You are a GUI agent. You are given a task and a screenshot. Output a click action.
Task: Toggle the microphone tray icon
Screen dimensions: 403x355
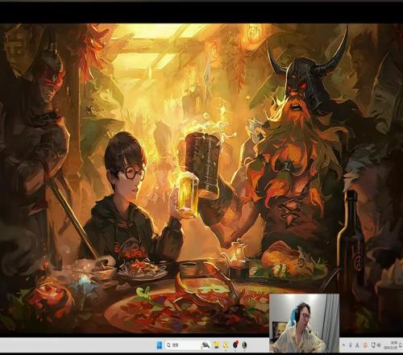[x=351, y=345]
